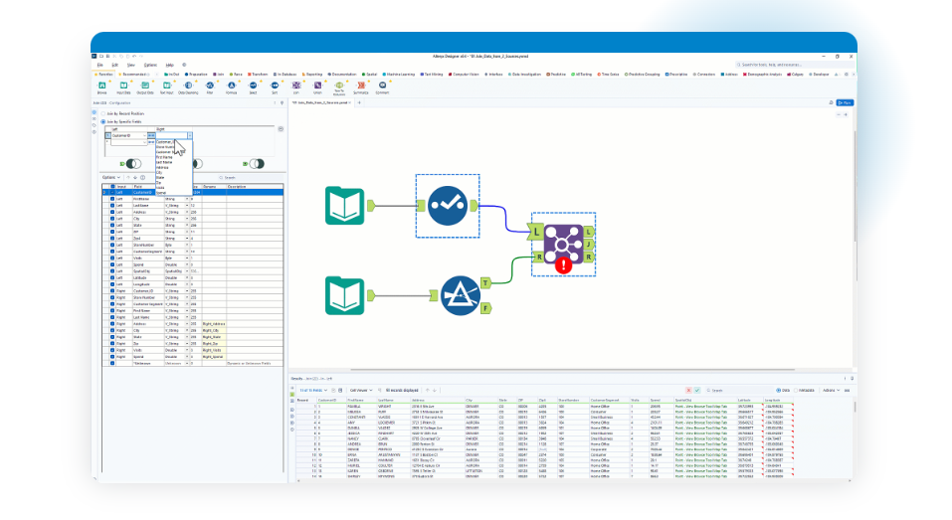The height and width of the screenshot is (520, 952).
Task: Switch to the Reporting tool palette tab
Action: point(312,74)
